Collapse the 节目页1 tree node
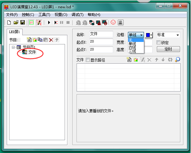This screenshot has width=191, height=153. 13,47
